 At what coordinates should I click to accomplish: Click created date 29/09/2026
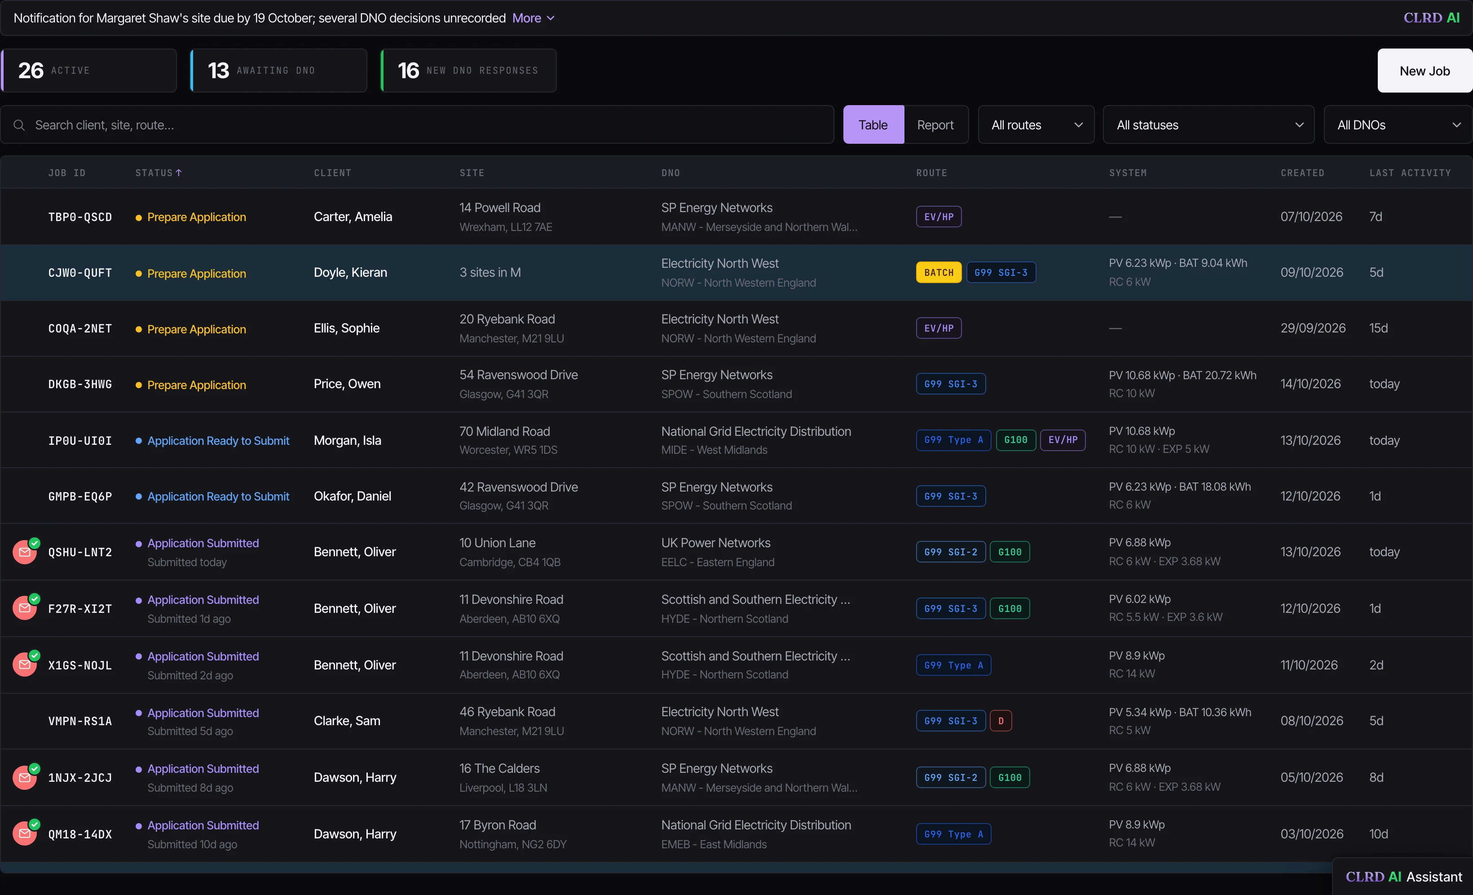[1313, 328]
